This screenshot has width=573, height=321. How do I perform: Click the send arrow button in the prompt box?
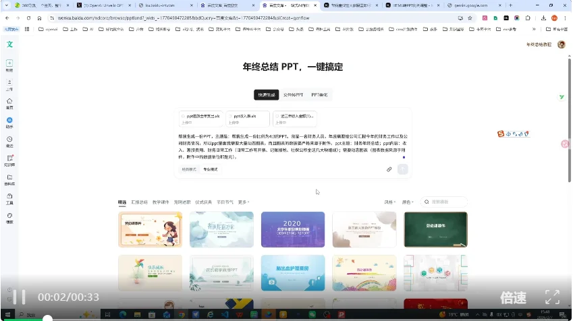pyautogui.click(x=403, y=169)
